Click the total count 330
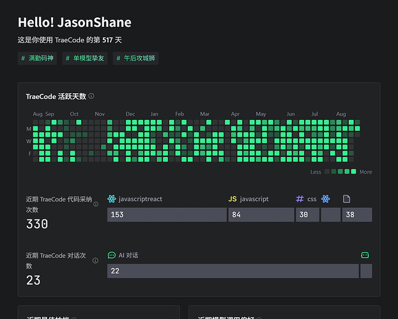 click(x=37, y=224)
